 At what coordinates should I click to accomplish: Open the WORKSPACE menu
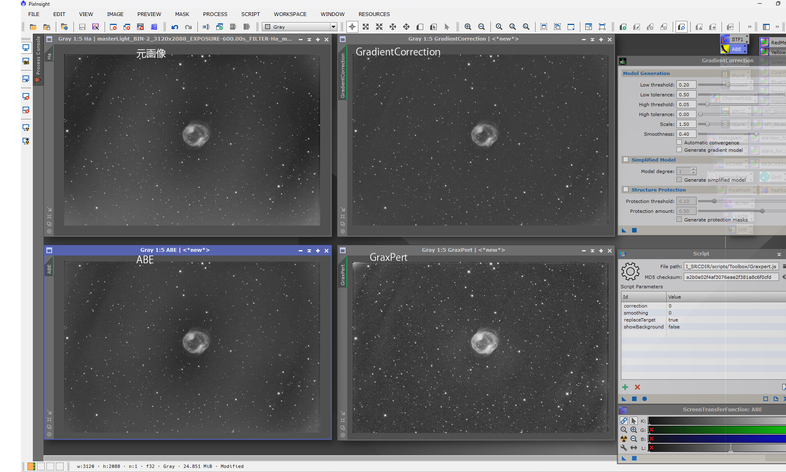(290, 14)
